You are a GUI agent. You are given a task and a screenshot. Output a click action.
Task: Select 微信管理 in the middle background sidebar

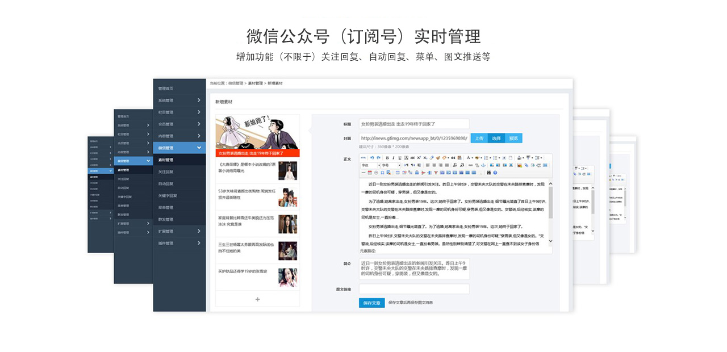point(133,161)
